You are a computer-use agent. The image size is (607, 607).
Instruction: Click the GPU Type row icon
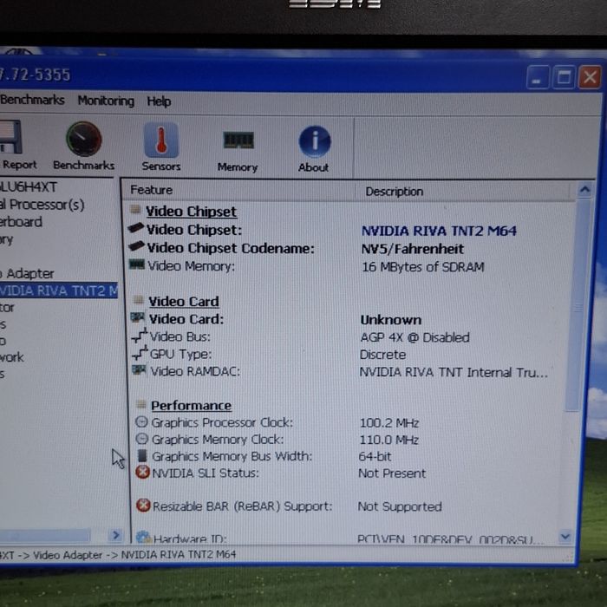coord(140,353)
